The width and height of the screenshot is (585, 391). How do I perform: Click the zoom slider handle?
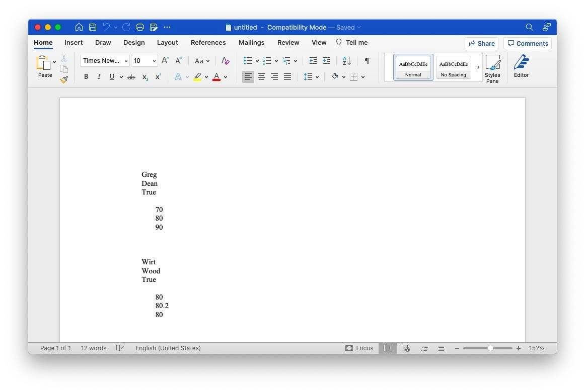tap(491, 348)
